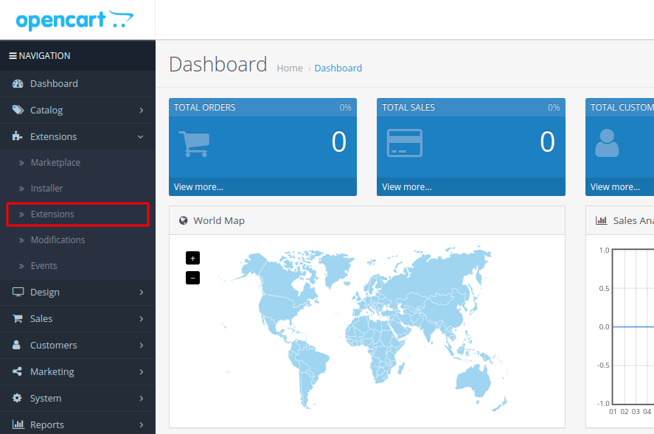Click the Customers person icon in sidebar
Viewport: 654px width, 434px height.
[x=17, y=345]
